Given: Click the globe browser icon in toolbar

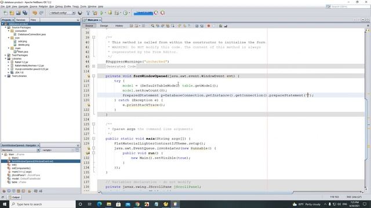Looking at the screenshot, I should tap(80, 13).
